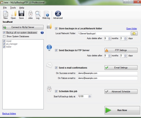This screenshot has width=141, height=118.
Task: Enable Show System Databases checkbox
Action: pyautogui.click(x=4, y=36)
